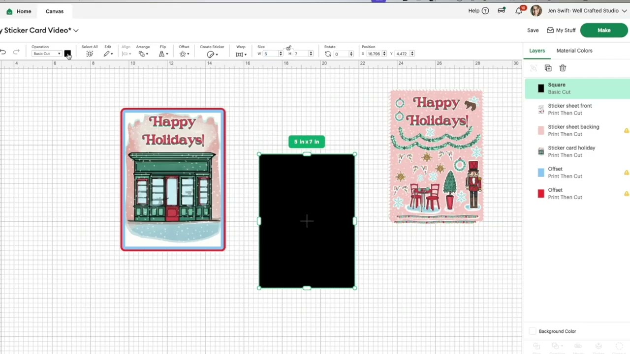Open the Arrange tool

point(141,54)
